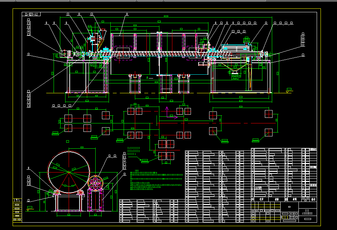Select the datum triangle symbol below the base
337x230 pixels.
(x=287, y=92)
